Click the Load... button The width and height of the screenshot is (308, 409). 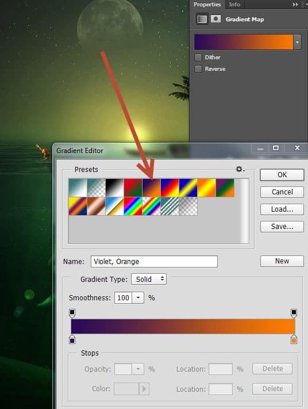[x=282, y=209]
